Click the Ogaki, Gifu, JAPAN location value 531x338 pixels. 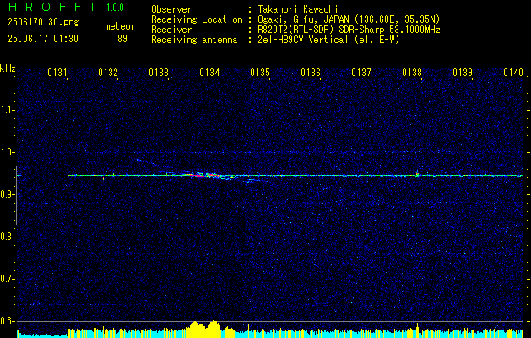point(349,19)
